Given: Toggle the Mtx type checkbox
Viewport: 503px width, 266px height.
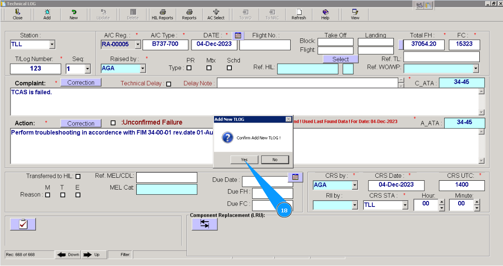Looking at the screenshot, I should (209, 68).
